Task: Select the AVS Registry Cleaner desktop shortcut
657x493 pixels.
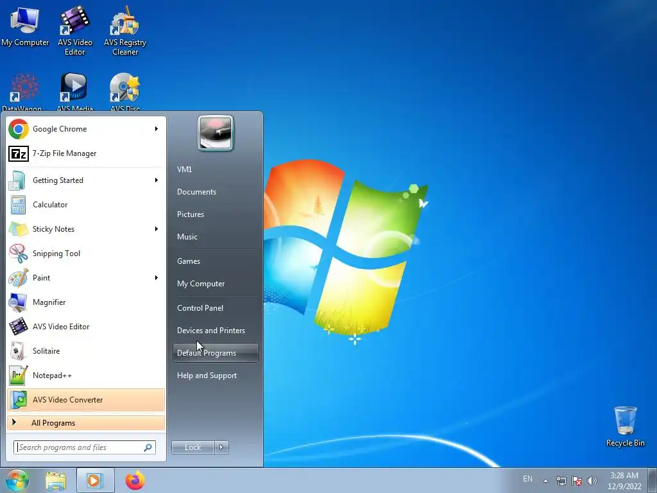Action: pos(125,31)
